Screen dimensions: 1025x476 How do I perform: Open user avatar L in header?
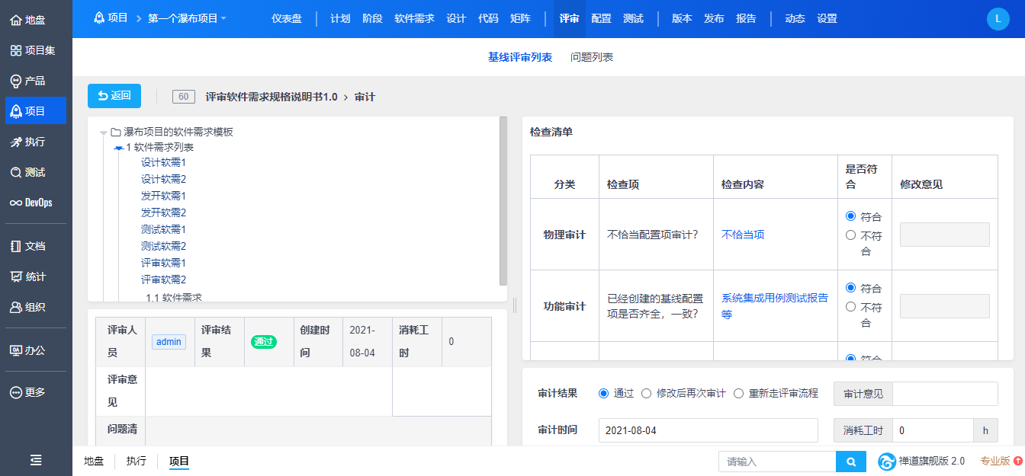998,19
